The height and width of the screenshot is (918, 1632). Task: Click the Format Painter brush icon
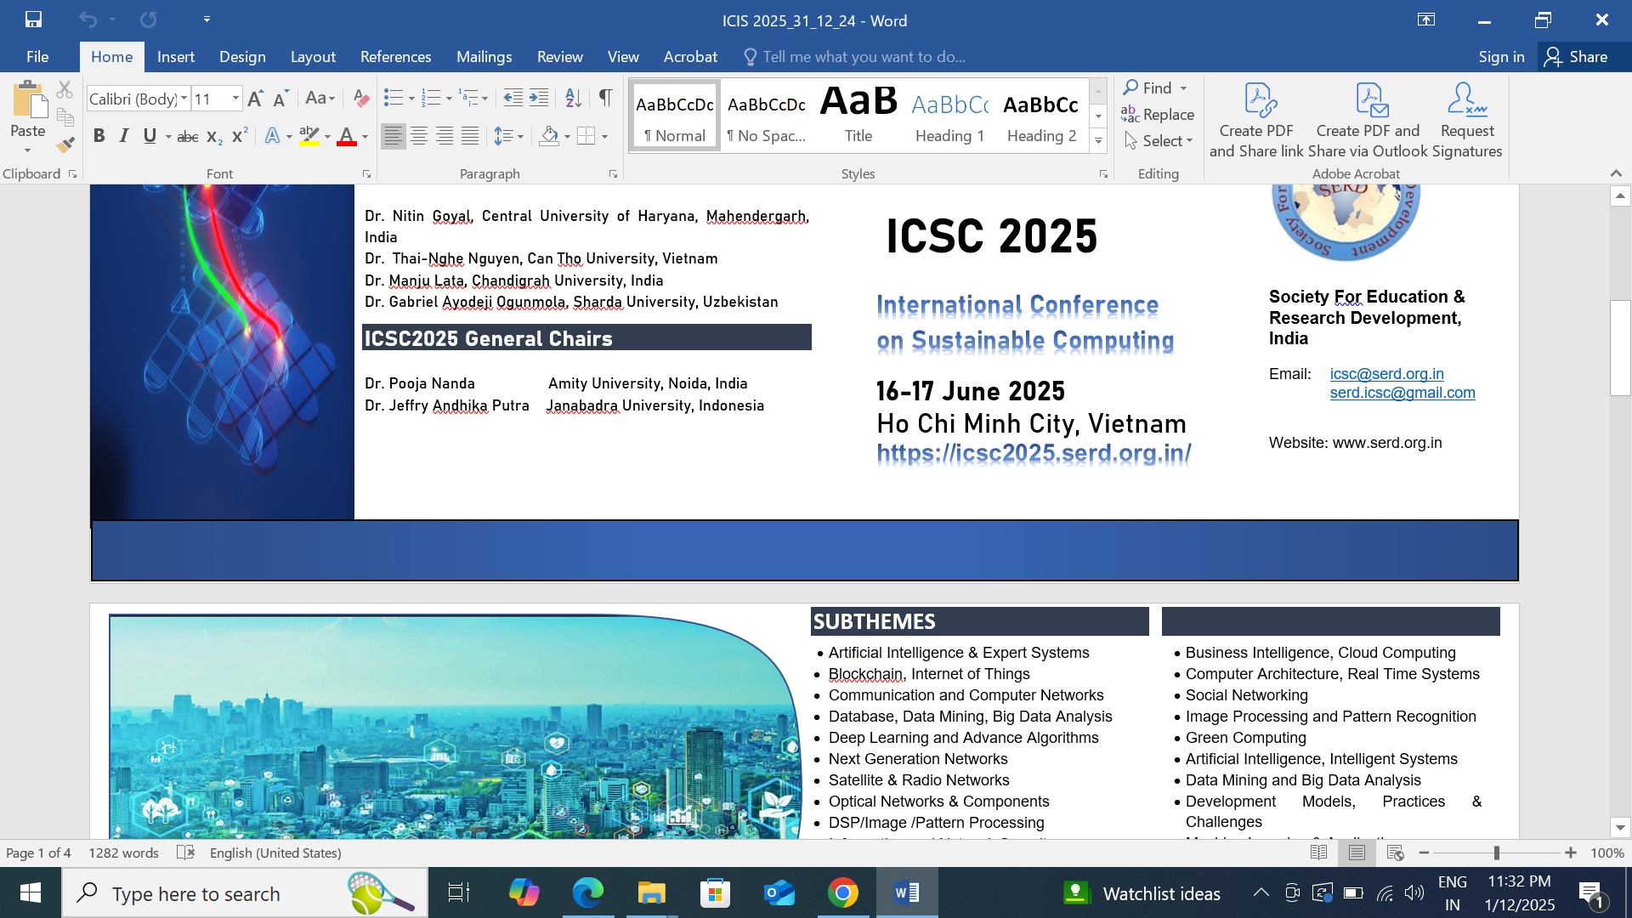65,145
